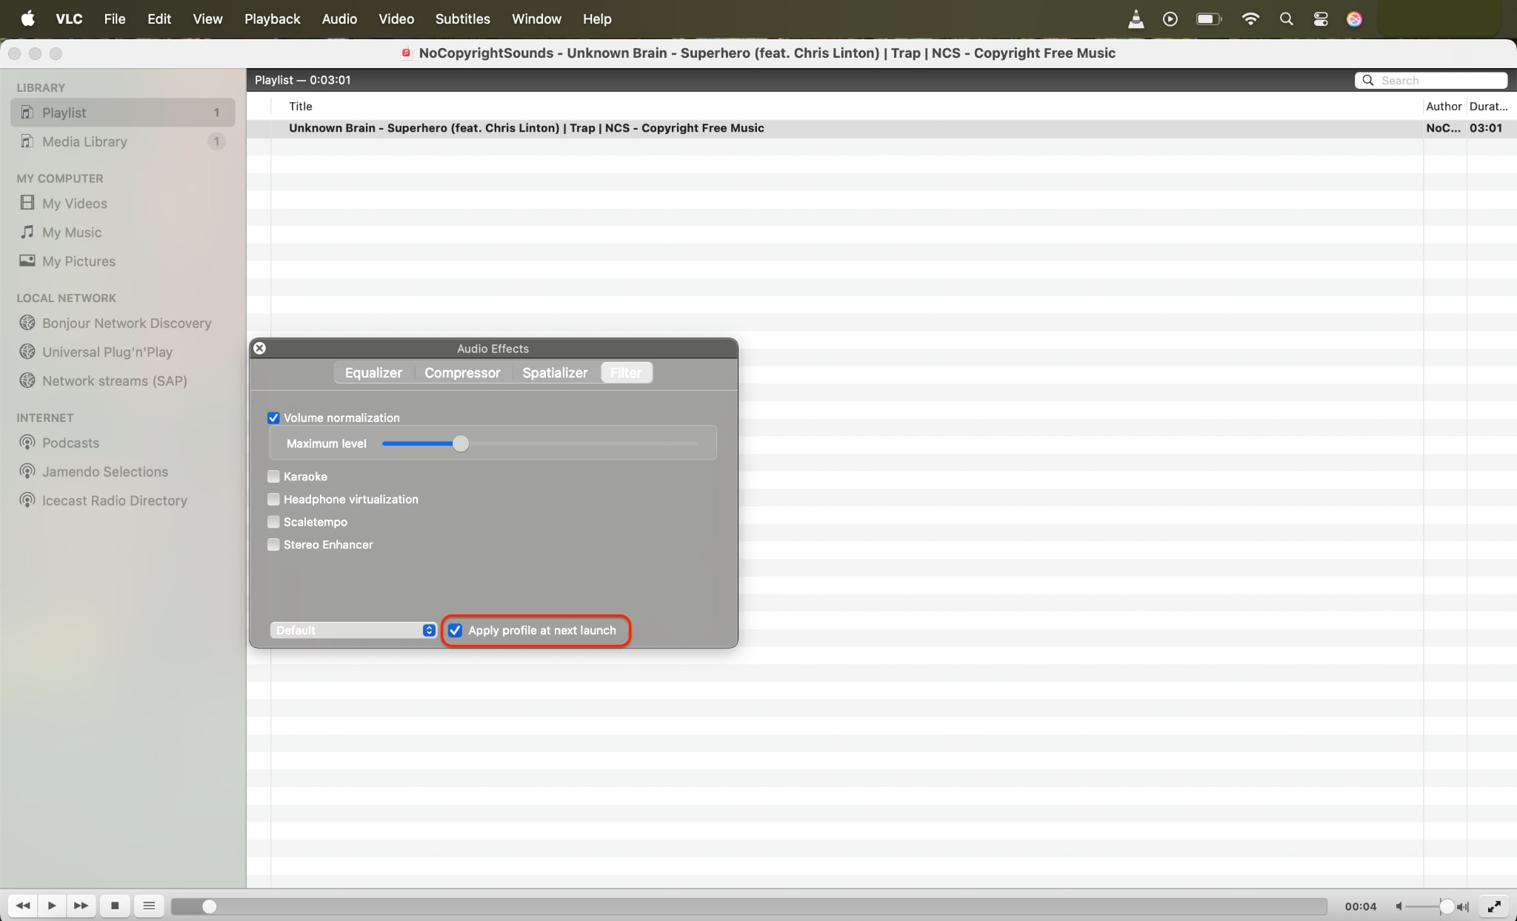Open the Help menu
Viewport: 1517px width, 921px height.
pos(597,19)
